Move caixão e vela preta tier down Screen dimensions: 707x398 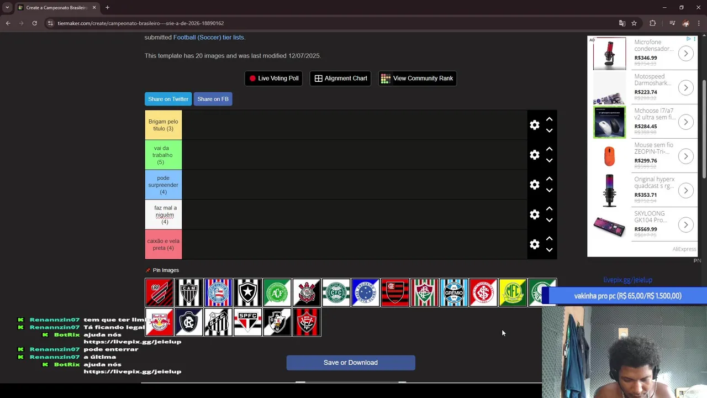pos(549,250)
